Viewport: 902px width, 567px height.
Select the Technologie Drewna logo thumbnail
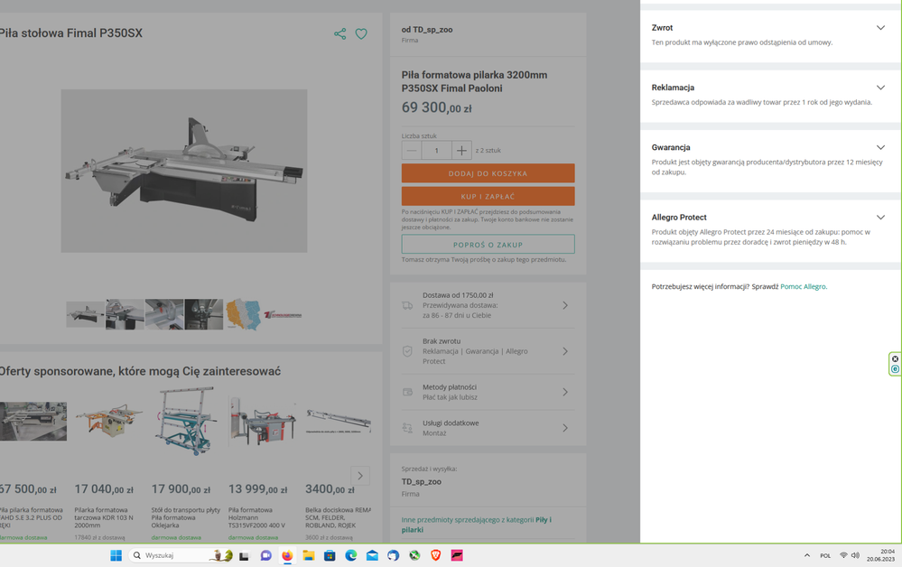[283, 314]
